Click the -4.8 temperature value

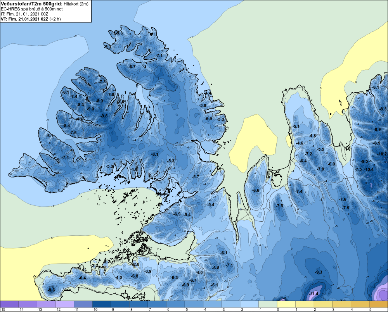pyautogui.click(x=312, y=136)
